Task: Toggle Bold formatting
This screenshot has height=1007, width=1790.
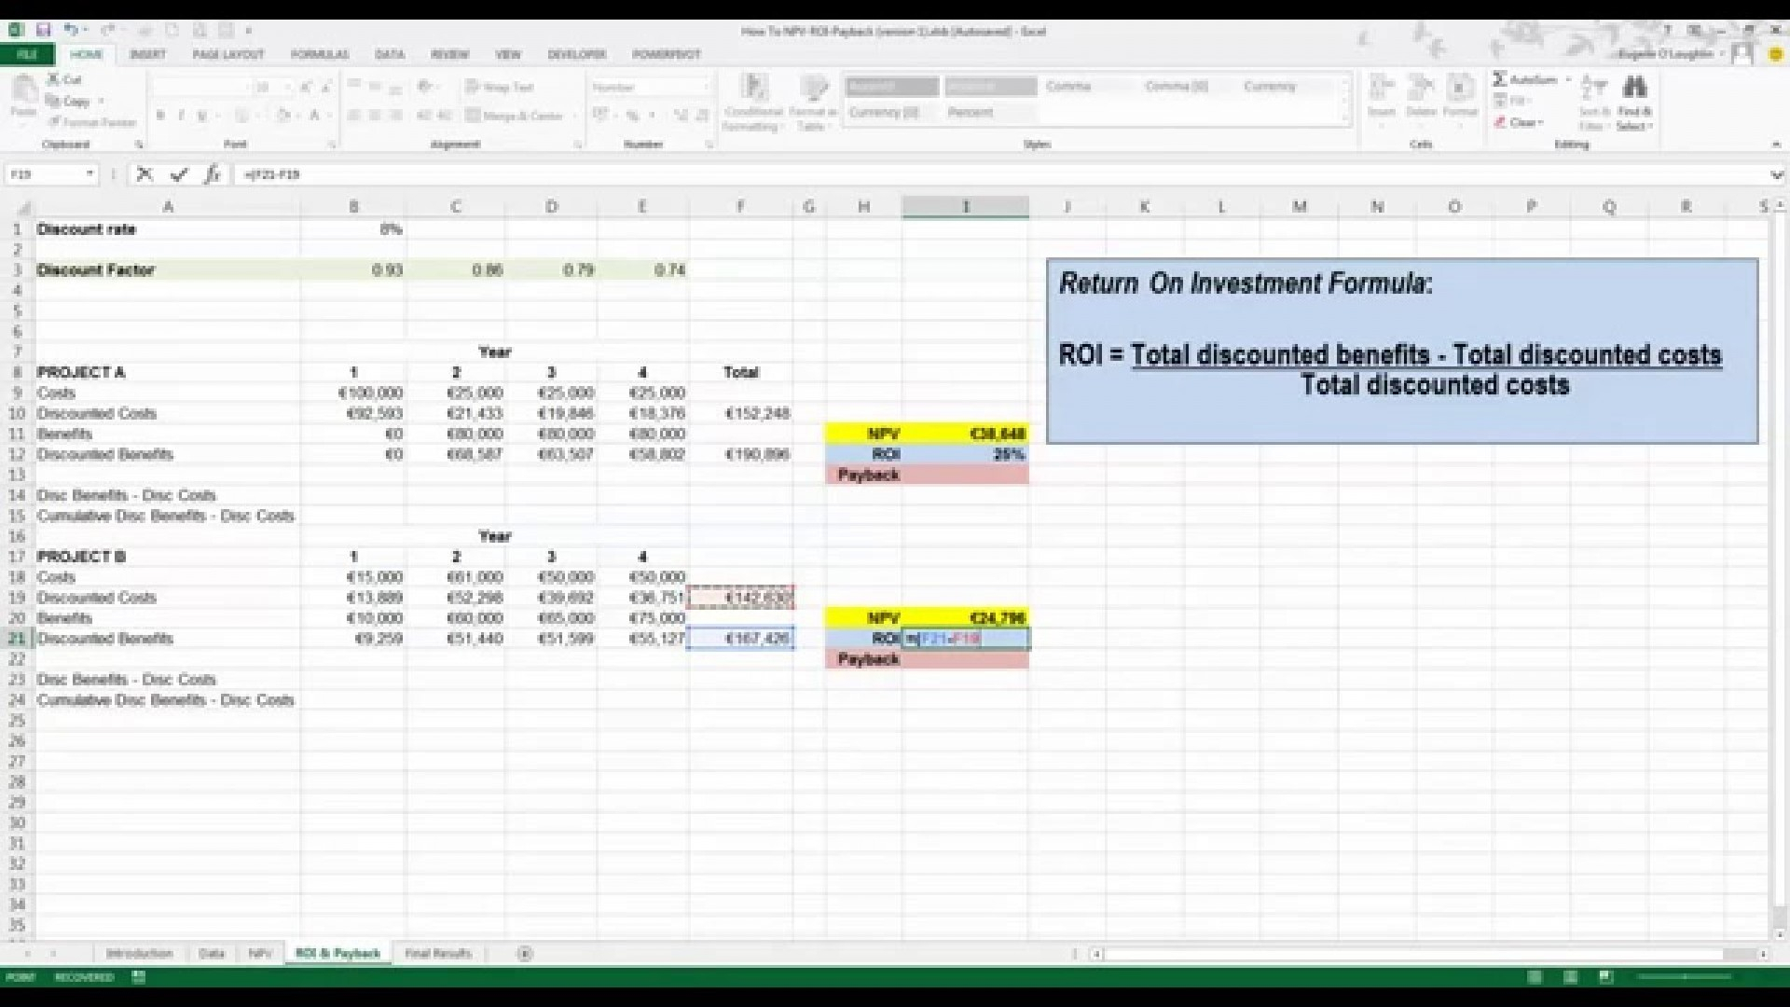Action: pos(160,116)
